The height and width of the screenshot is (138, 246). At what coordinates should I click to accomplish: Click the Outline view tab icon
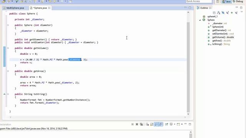tap(198, 8)
